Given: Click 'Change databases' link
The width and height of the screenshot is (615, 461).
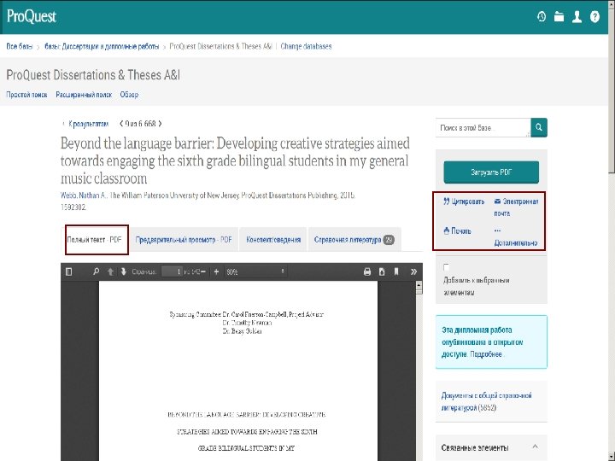Looking at the screenshot, I should click(x=306, y=46).
